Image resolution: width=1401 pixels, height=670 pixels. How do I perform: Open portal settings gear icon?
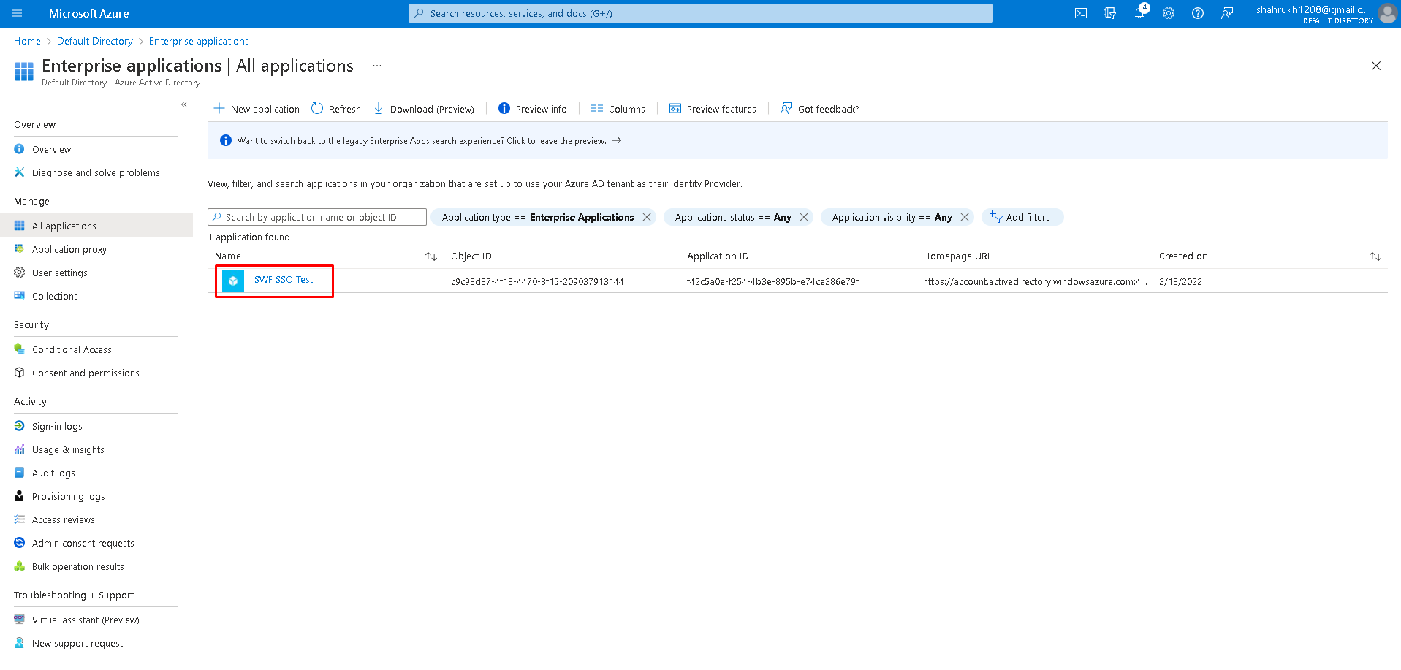tap(1169, 13)
